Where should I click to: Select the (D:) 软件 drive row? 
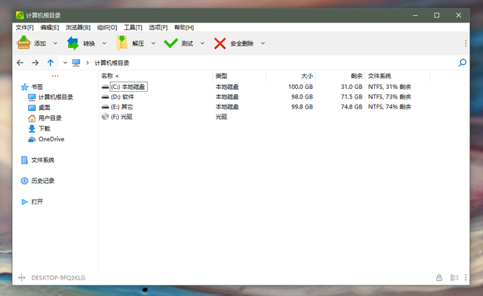pos(265,97)
